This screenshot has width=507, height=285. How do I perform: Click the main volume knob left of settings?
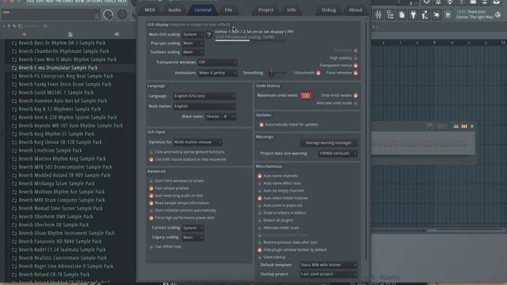108,14
